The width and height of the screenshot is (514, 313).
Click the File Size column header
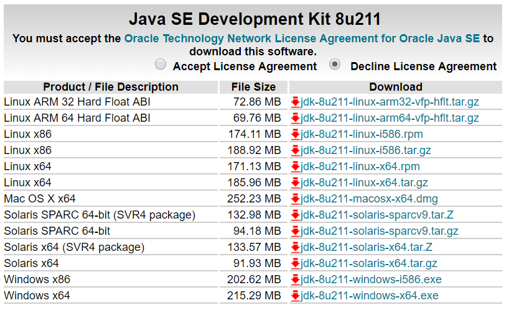[x=253, y=87]
